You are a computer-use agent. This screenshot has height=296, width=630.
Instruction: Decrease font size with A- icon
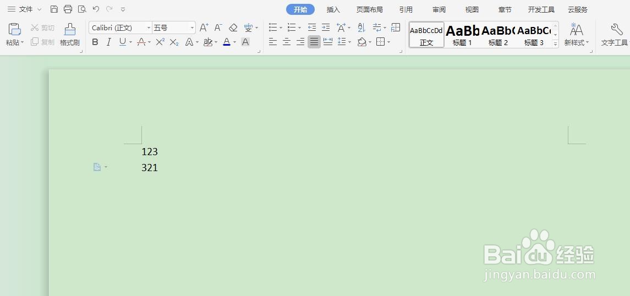pos(218,28)
